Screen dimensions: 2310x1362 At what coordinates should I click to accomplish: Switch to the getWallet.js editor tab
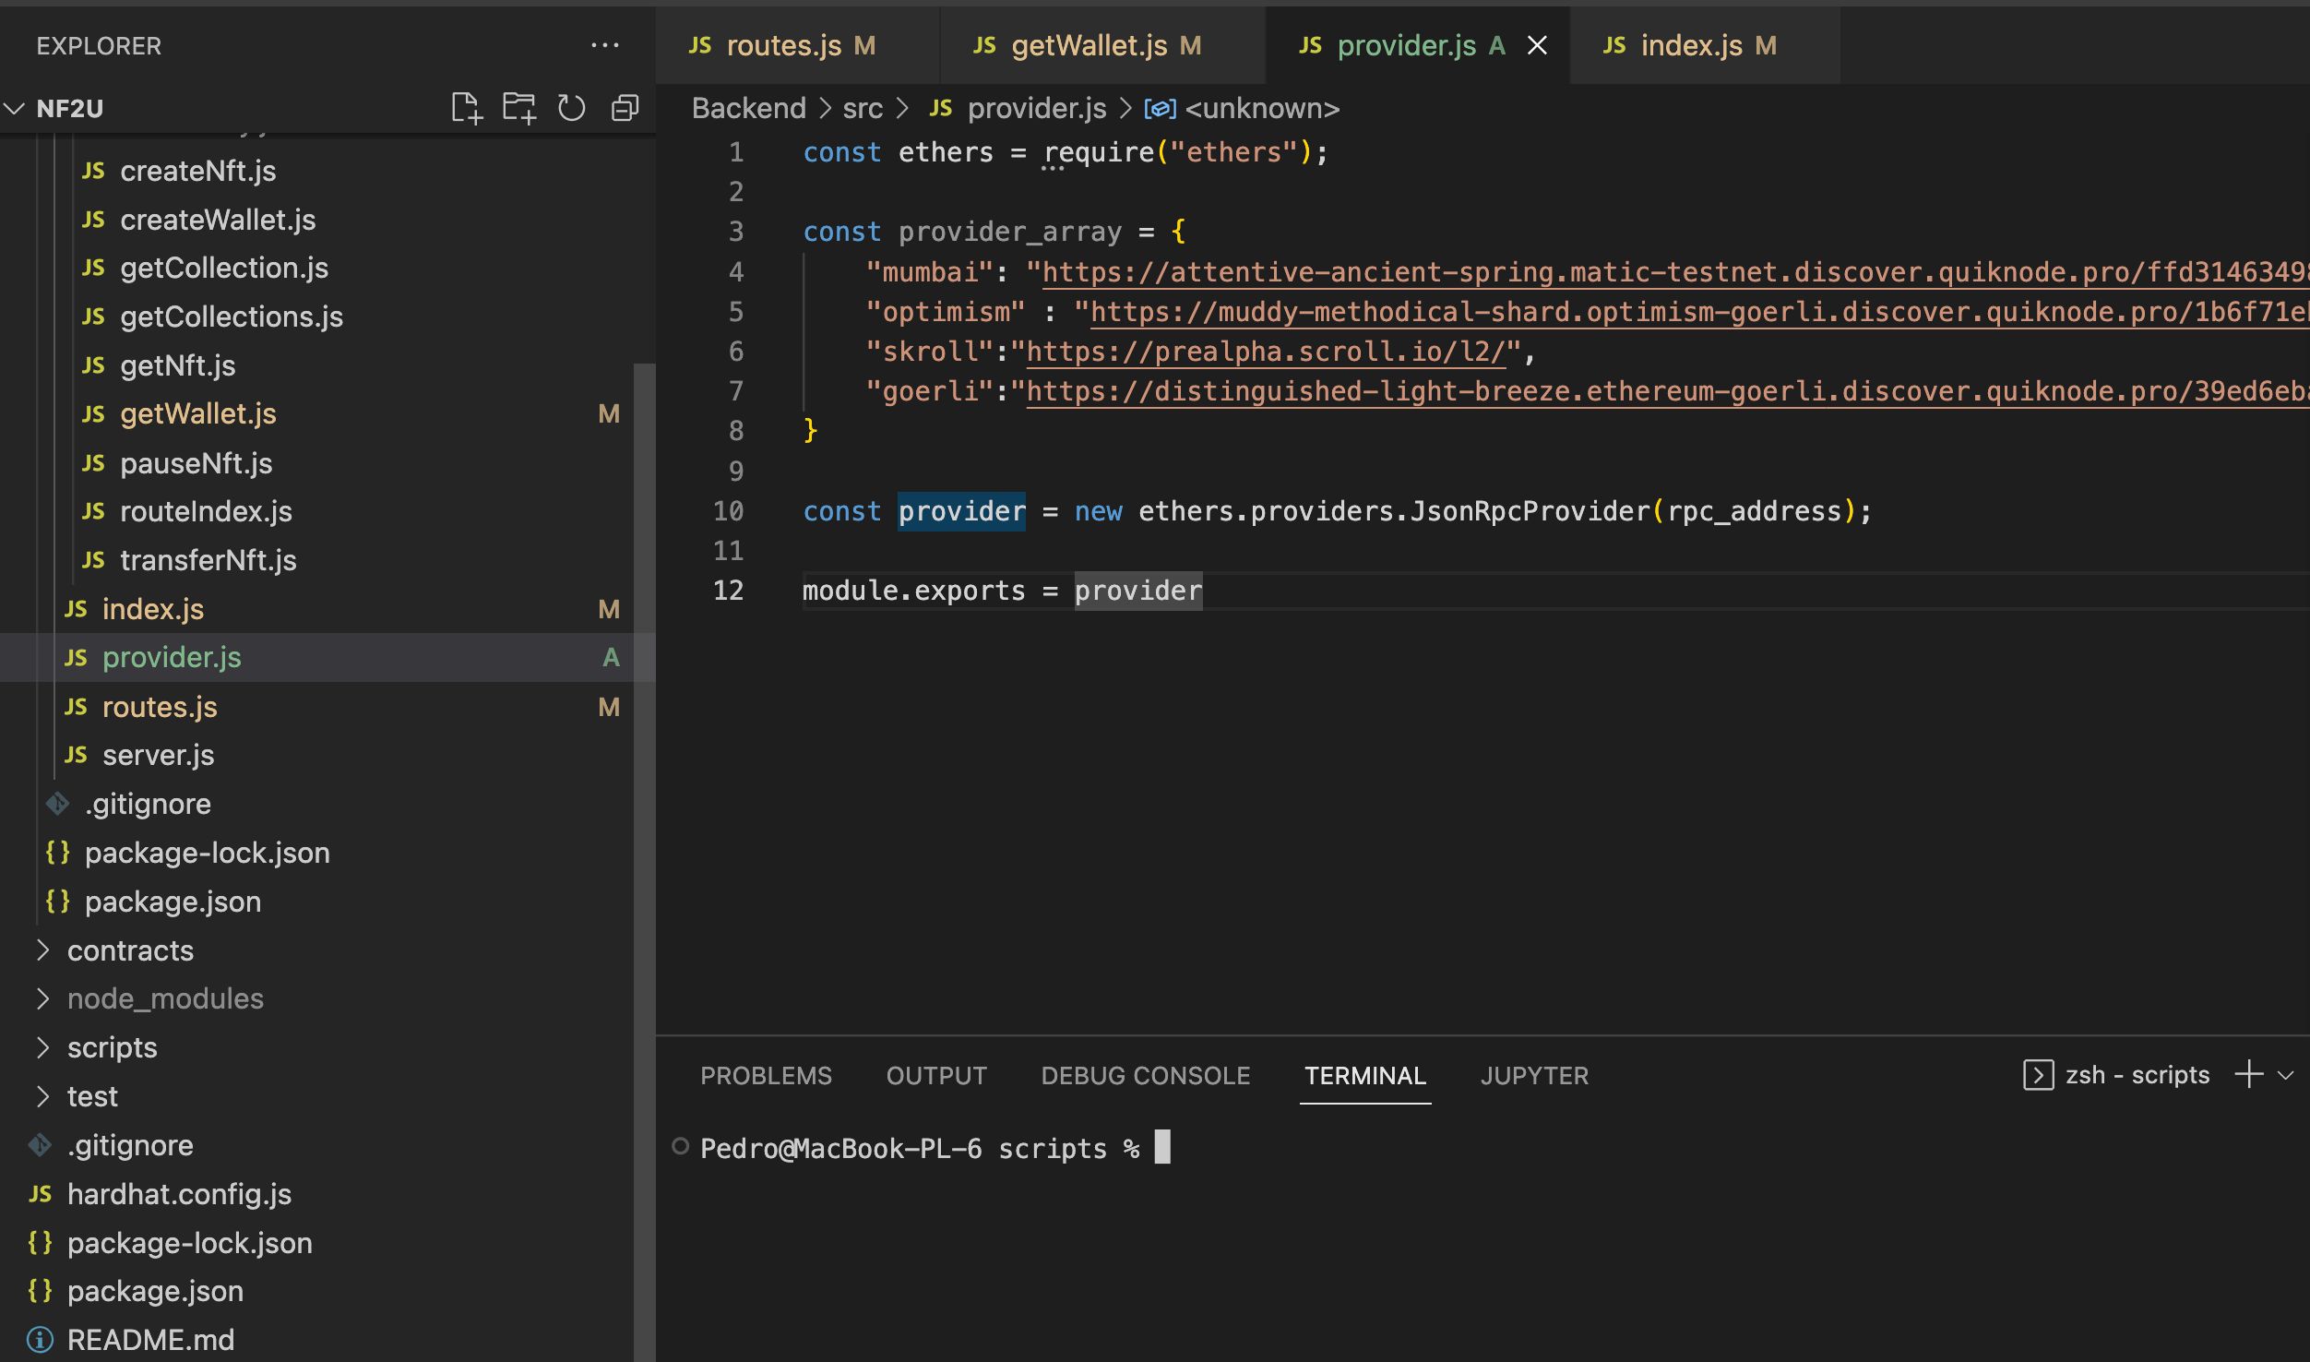coord(1102,45)
